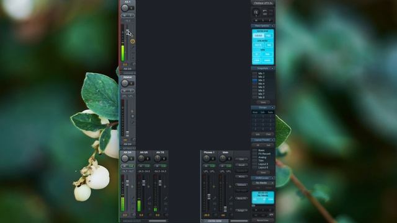Viewport: 397px width, 223px height.
Task: Open the FX panel icon
Action: pyautogui.click(x=256, y=12)
